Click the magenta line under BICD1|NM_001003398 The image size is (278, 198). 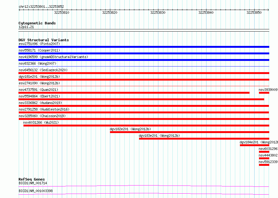tap(144, 194)
